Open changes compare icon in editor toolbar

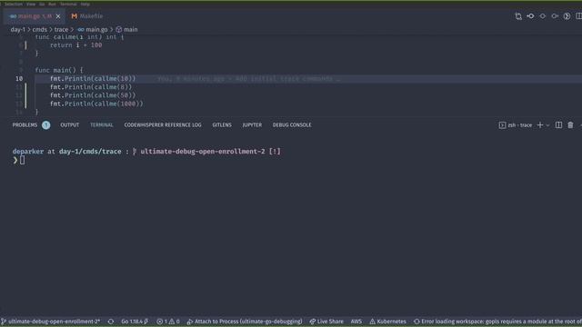518,16
